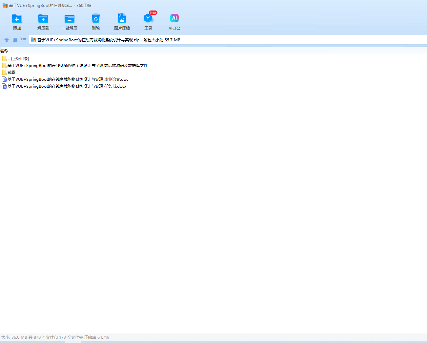The height and width of the screenshot is (343, 427).
Task: Open the 工具 (Tools) icon
Action: click(x=148, y=19)
